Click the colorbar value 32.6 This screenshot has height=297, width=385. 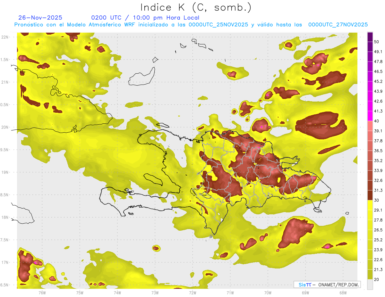(x=378, y=180)
